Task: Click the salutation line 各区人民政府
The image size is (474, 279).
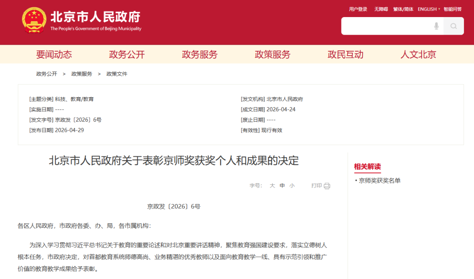Action: (84, 226)
